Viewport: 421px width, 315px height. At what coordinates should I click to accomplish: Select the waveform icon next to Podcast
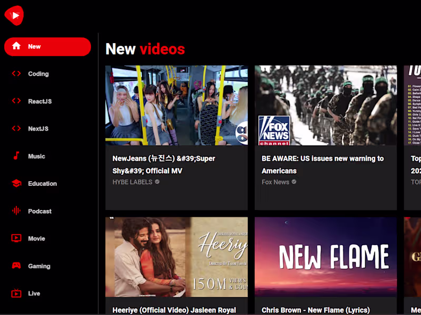tap(16, 211)
